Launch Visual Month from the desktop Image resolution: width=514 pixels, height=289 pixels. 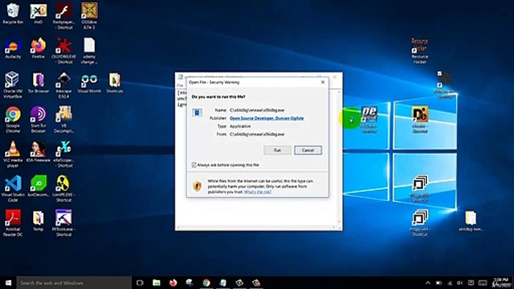[x=89, y=82]
